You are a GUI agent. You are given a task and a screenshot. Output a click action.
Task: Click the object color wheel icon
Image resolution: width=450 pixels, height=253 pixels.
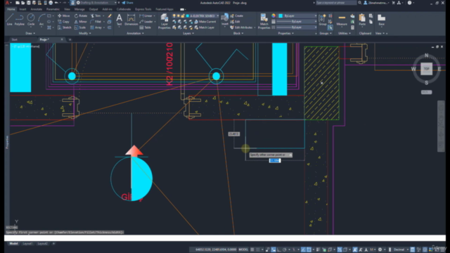click(x=274, y=15)
